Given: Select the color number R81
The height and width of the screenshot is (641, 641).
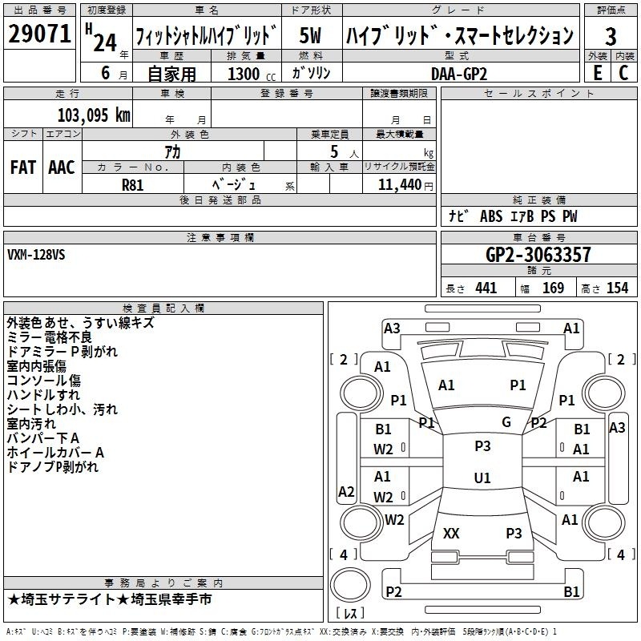Looking at the screenshot, I should (133, 184).
